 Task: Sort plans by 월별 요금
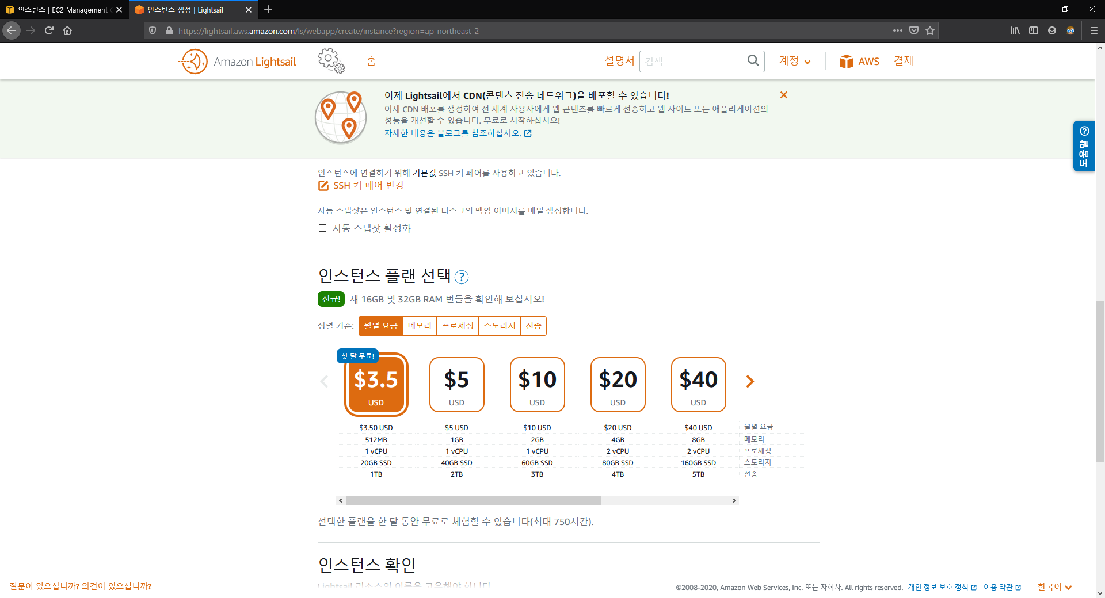(x=380, y=326)
